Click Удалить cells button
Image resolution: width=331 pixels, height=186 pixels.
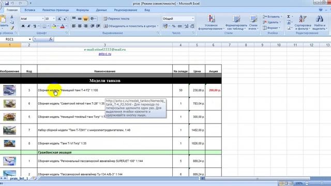(x=272, y=22)
